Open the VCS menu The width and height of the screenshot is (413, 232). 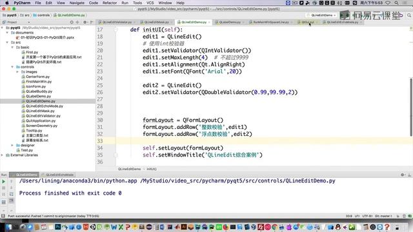coord(150,3)
